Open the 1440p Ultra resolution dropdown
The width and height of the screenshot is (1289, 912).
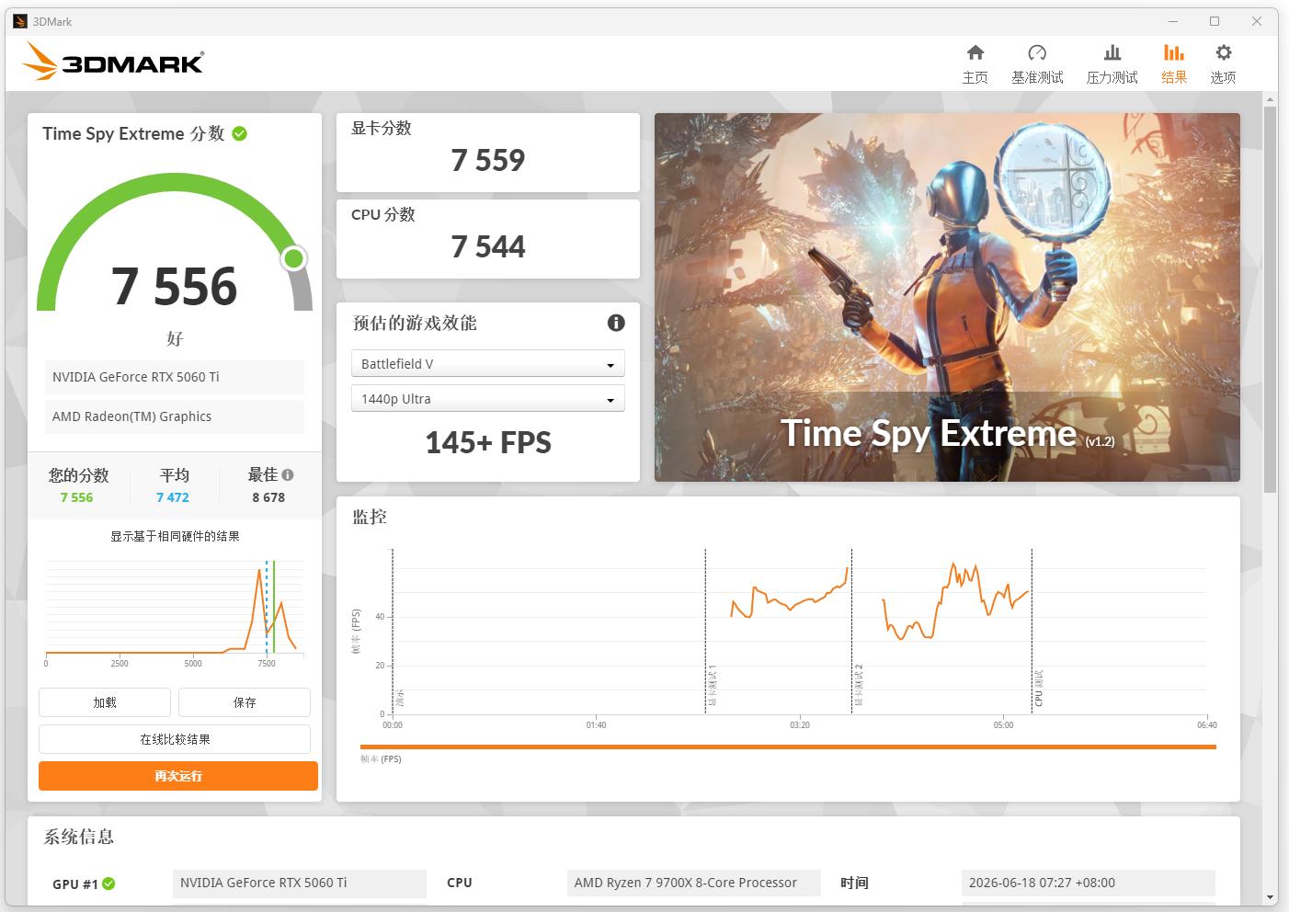488,399
